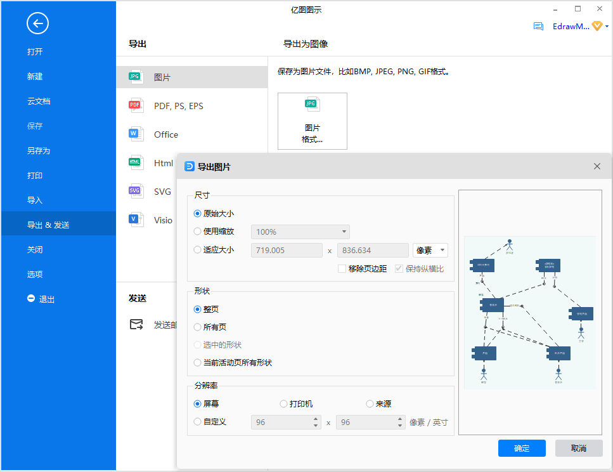Check the 移除页边距 checkbox

[x=342, y=269]
